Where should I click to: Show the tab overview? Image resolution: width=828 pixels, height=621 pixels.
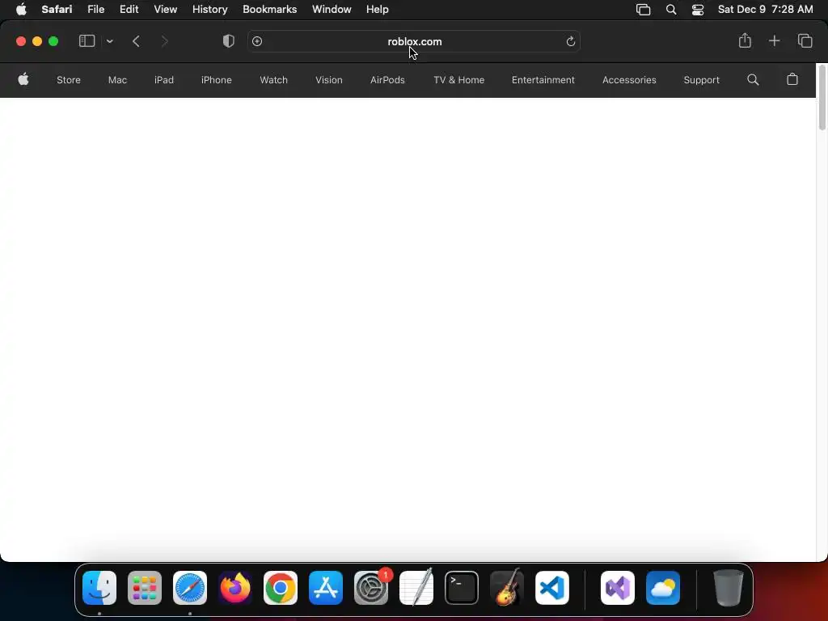805,40
